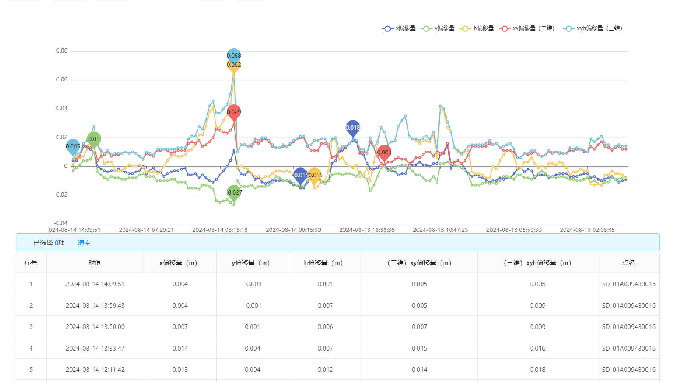Toggle xy偏移量（二维）legend series
This screenshot has width=673, height=382.
(x=527, y=28)
